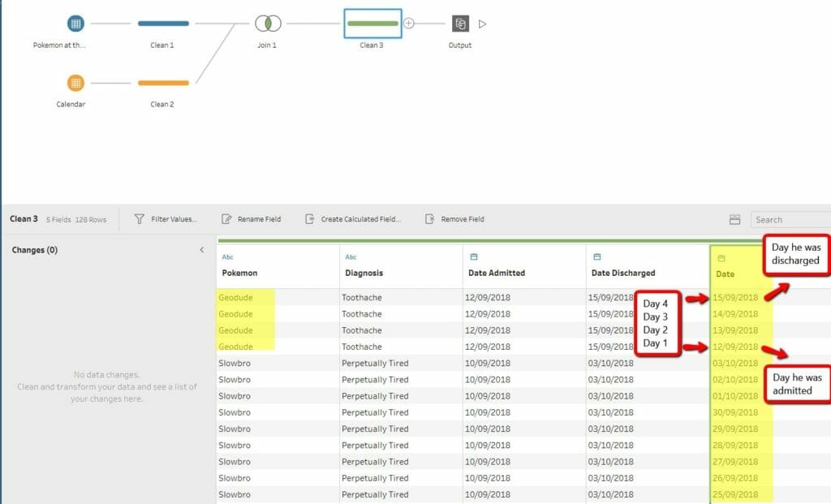Click the first Geodude cell
The image size is (831, 504).
click(278, 297)
